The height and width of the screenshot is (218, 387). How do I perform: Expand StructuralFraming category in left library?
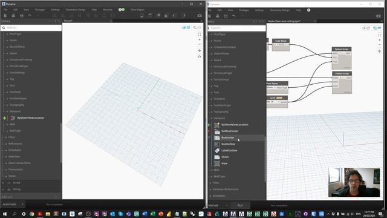[x=21, y=60]
